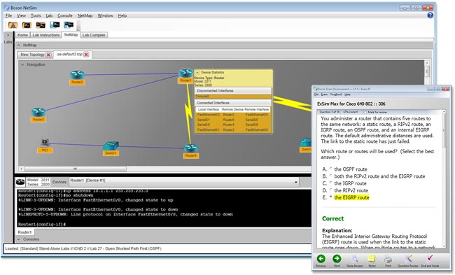Open the Tools menu in NetSim

[x=36, y=15]
